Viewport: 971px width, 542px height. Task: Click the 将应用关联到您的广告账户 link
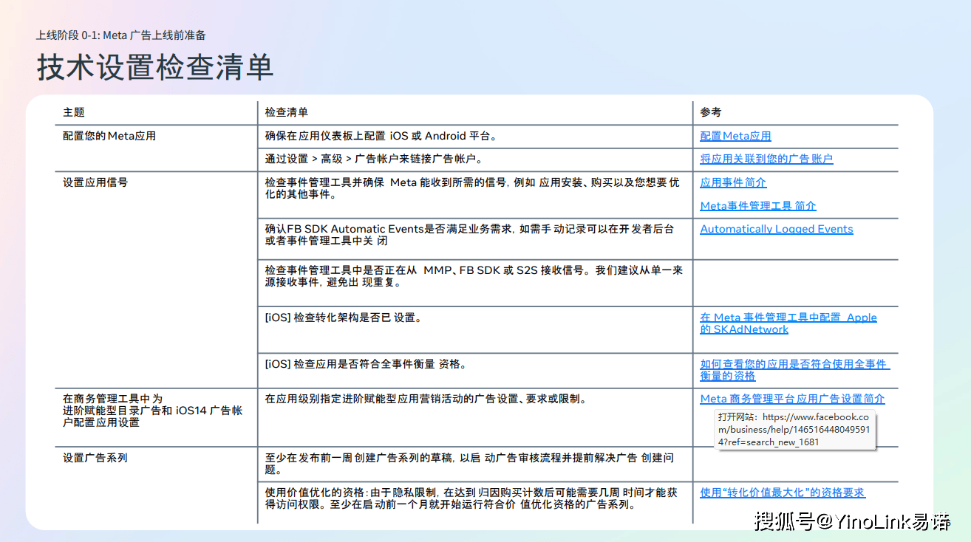pyautogui.click(x=766, y=159)
